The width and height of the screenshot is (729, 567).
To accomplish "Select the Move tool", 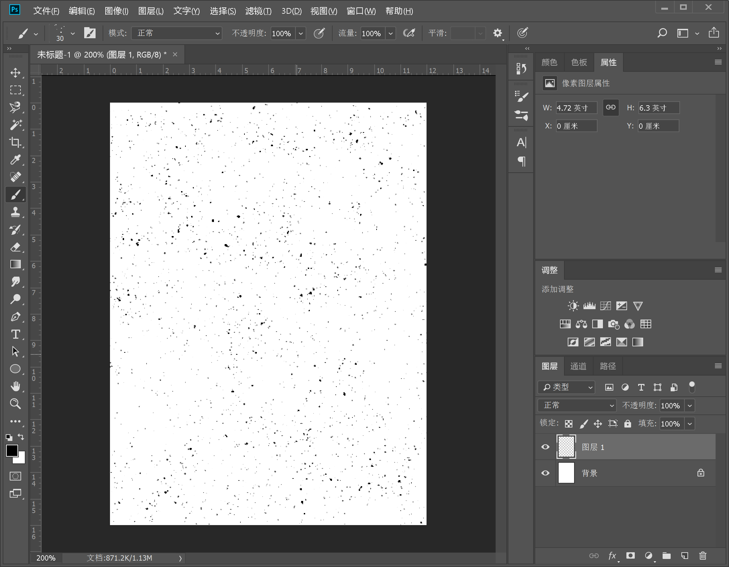I will [15, 73].
